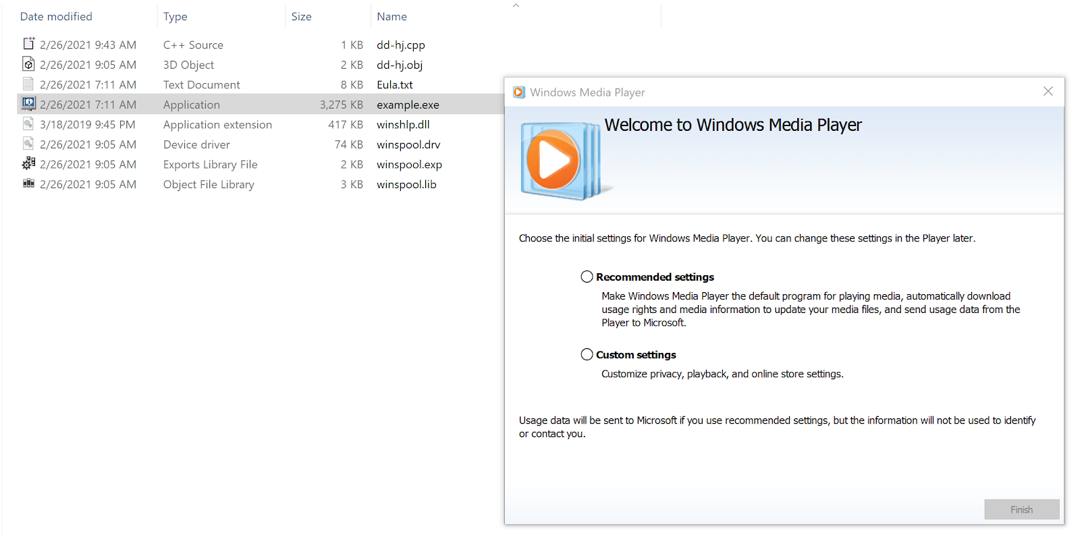Click the dd-hj.cpp file icon
Screen dimensions: 1080x535
[x=28, y=44]
